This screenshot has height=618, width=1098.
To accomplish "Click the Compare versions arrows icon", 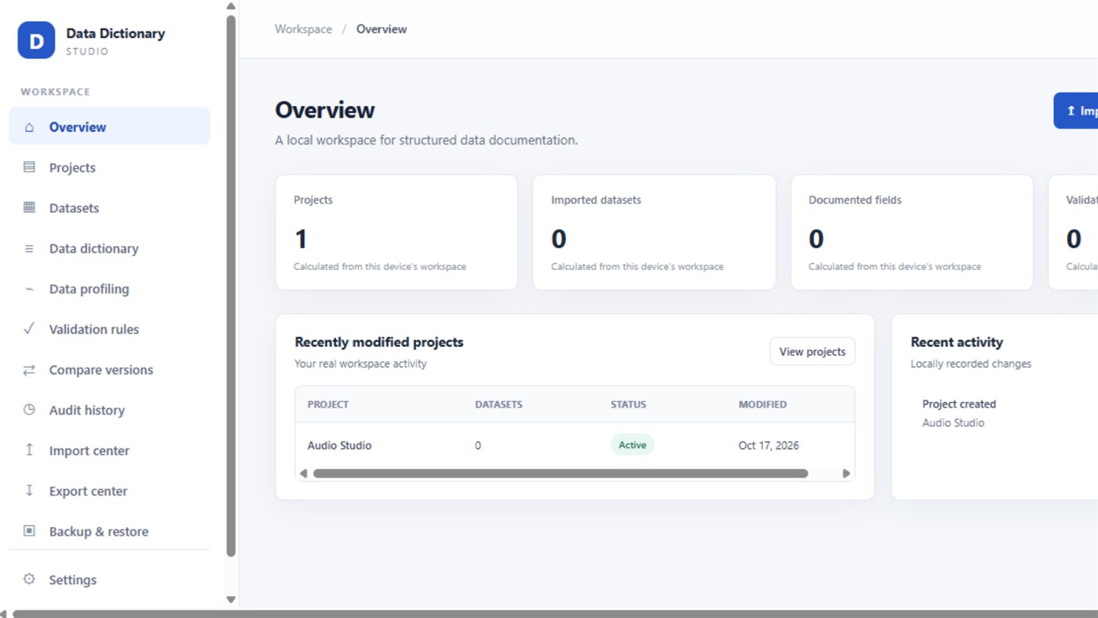I will point(29,369).
